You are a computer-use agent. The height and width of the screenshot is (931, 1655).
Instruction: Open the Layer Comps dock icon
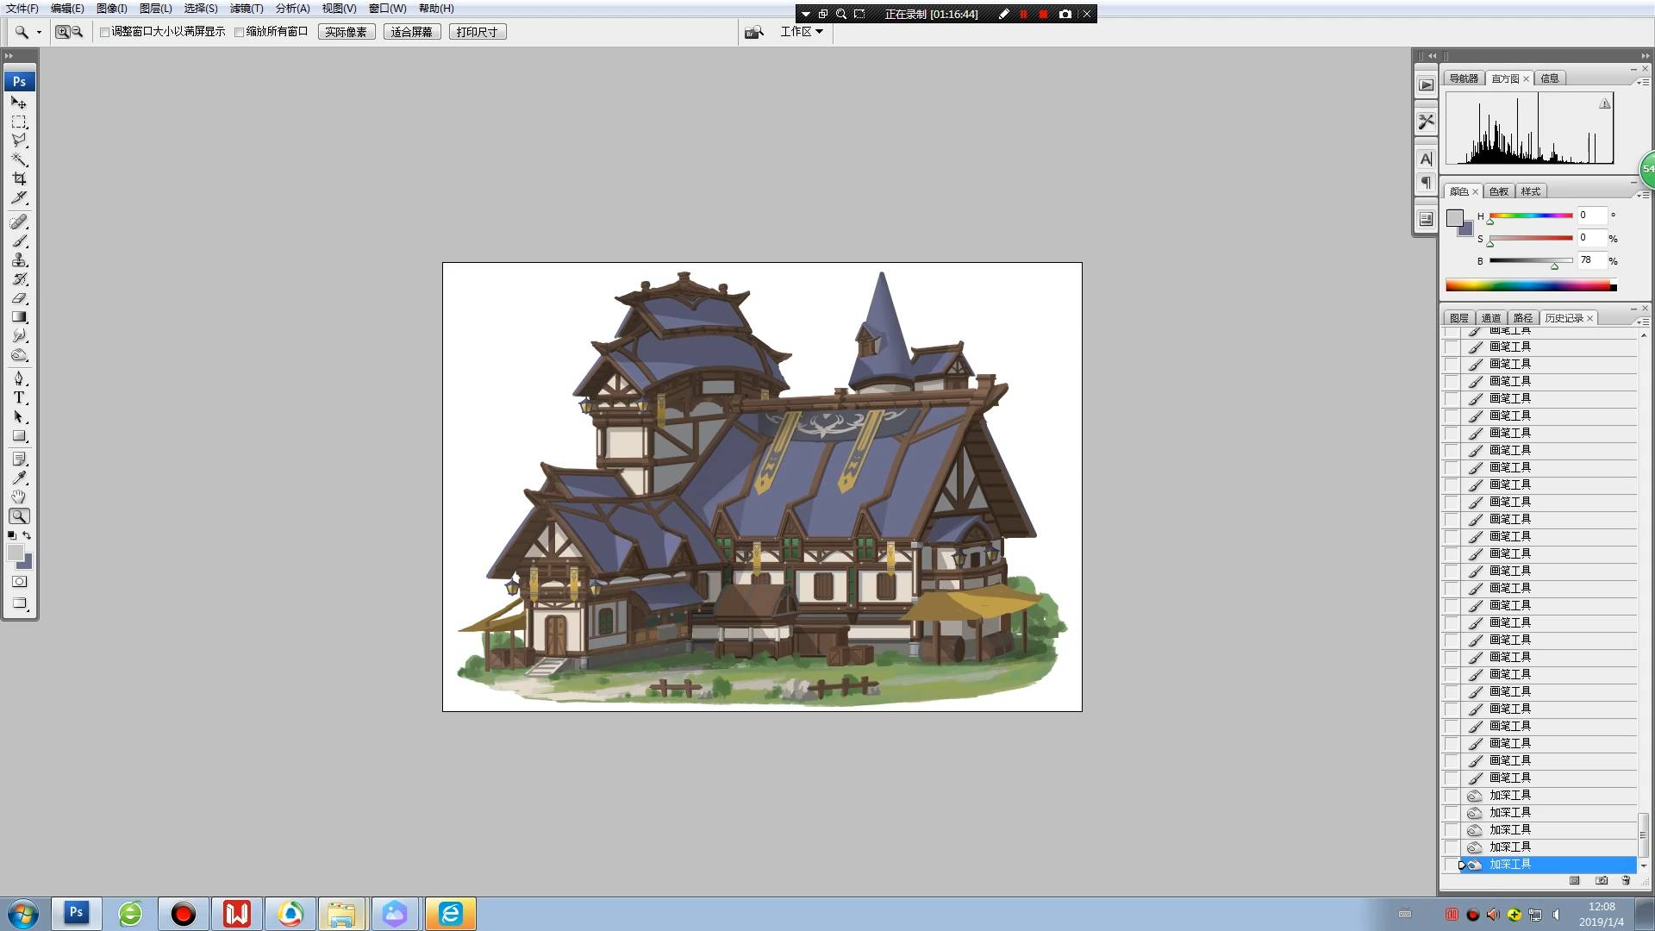1426,219
